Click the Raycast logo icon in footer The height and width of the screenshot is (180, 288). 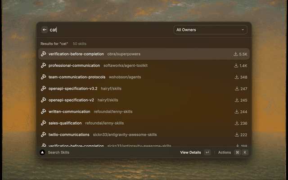(x=42, y=153)
